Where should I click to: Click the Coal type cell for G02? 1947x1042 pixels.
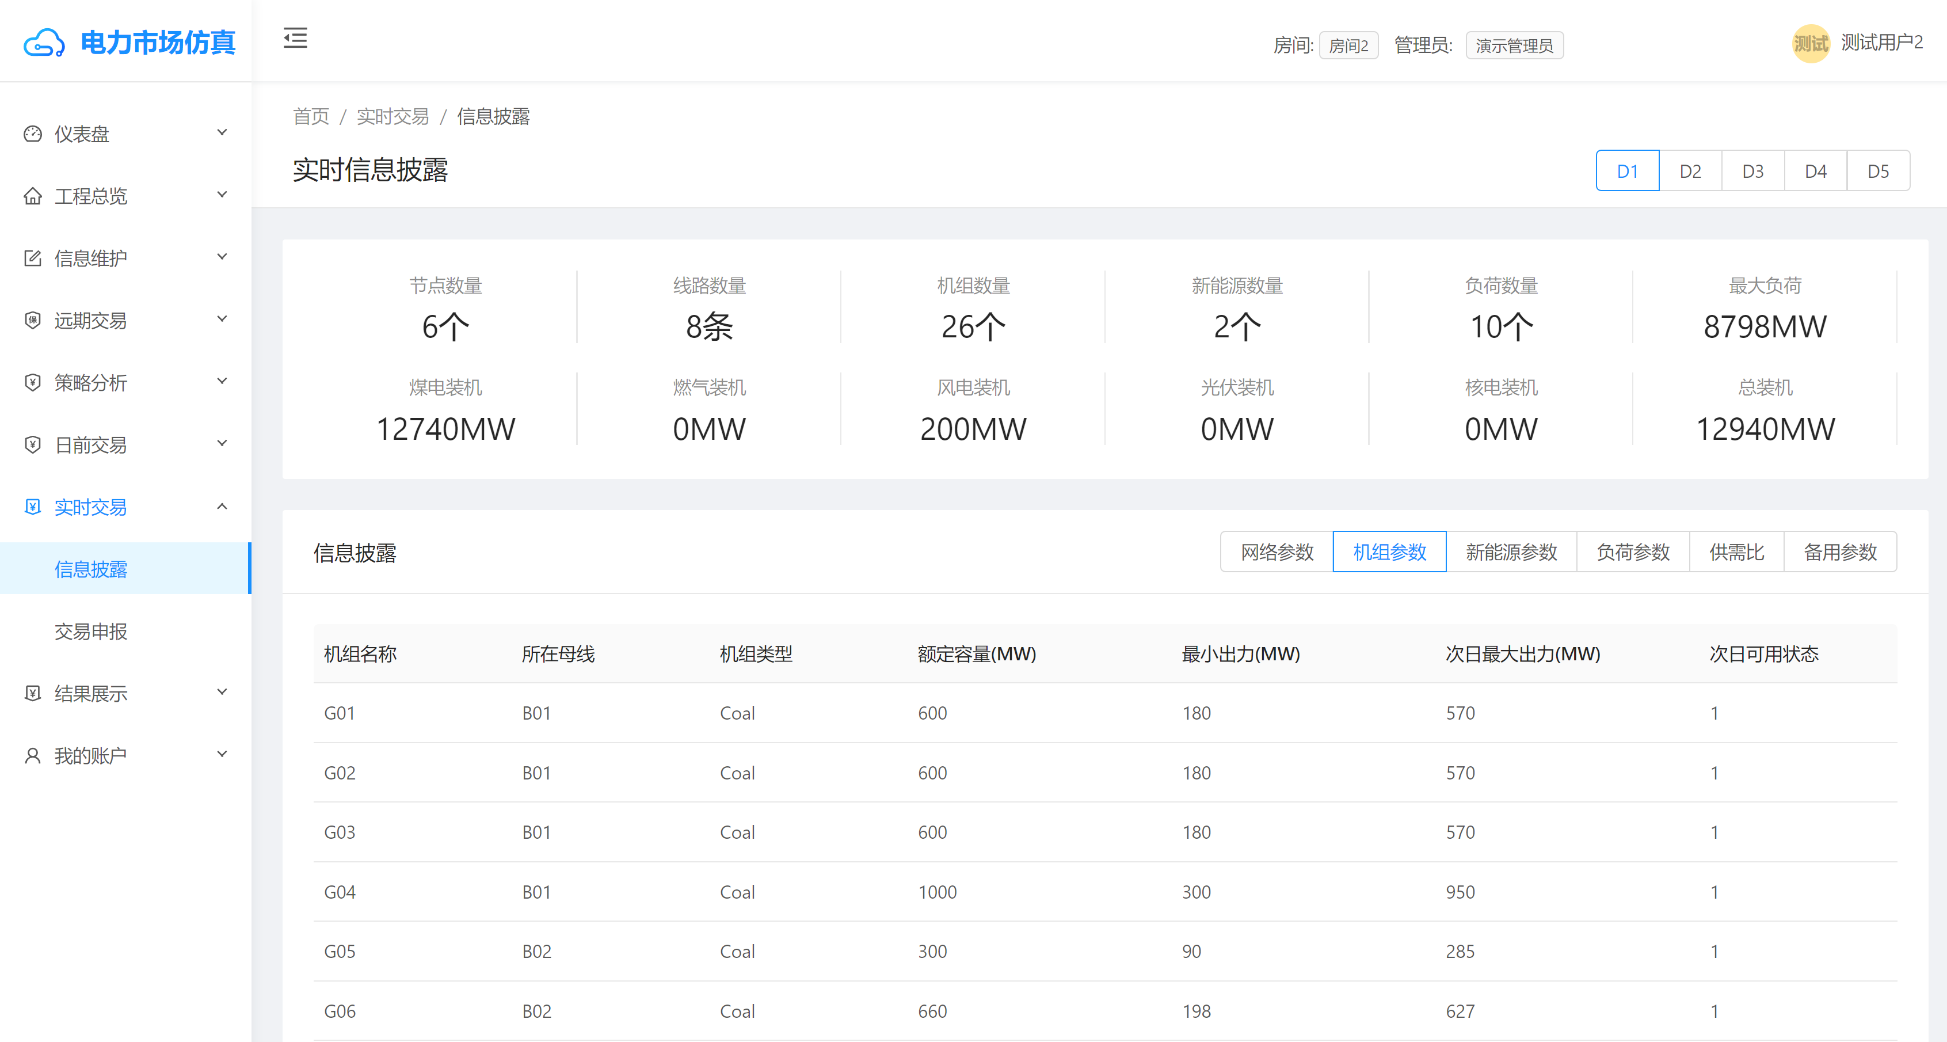pos(737,773)
